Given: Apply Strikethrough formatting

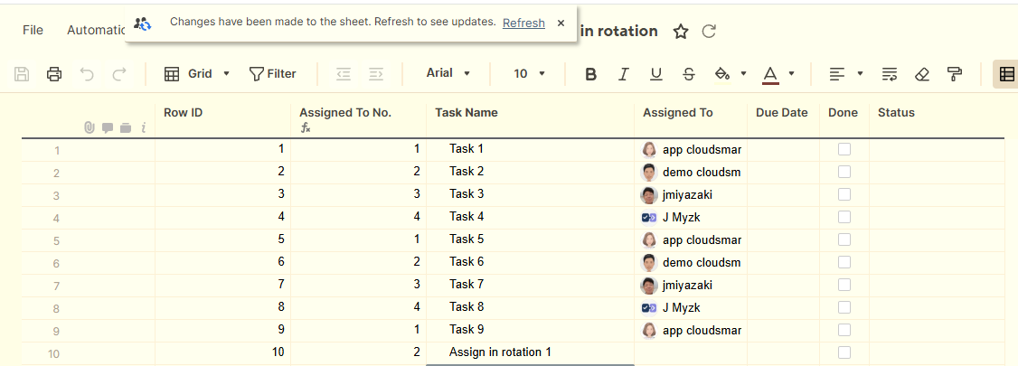Looking at the screenshot, I should tap(689, 74).
